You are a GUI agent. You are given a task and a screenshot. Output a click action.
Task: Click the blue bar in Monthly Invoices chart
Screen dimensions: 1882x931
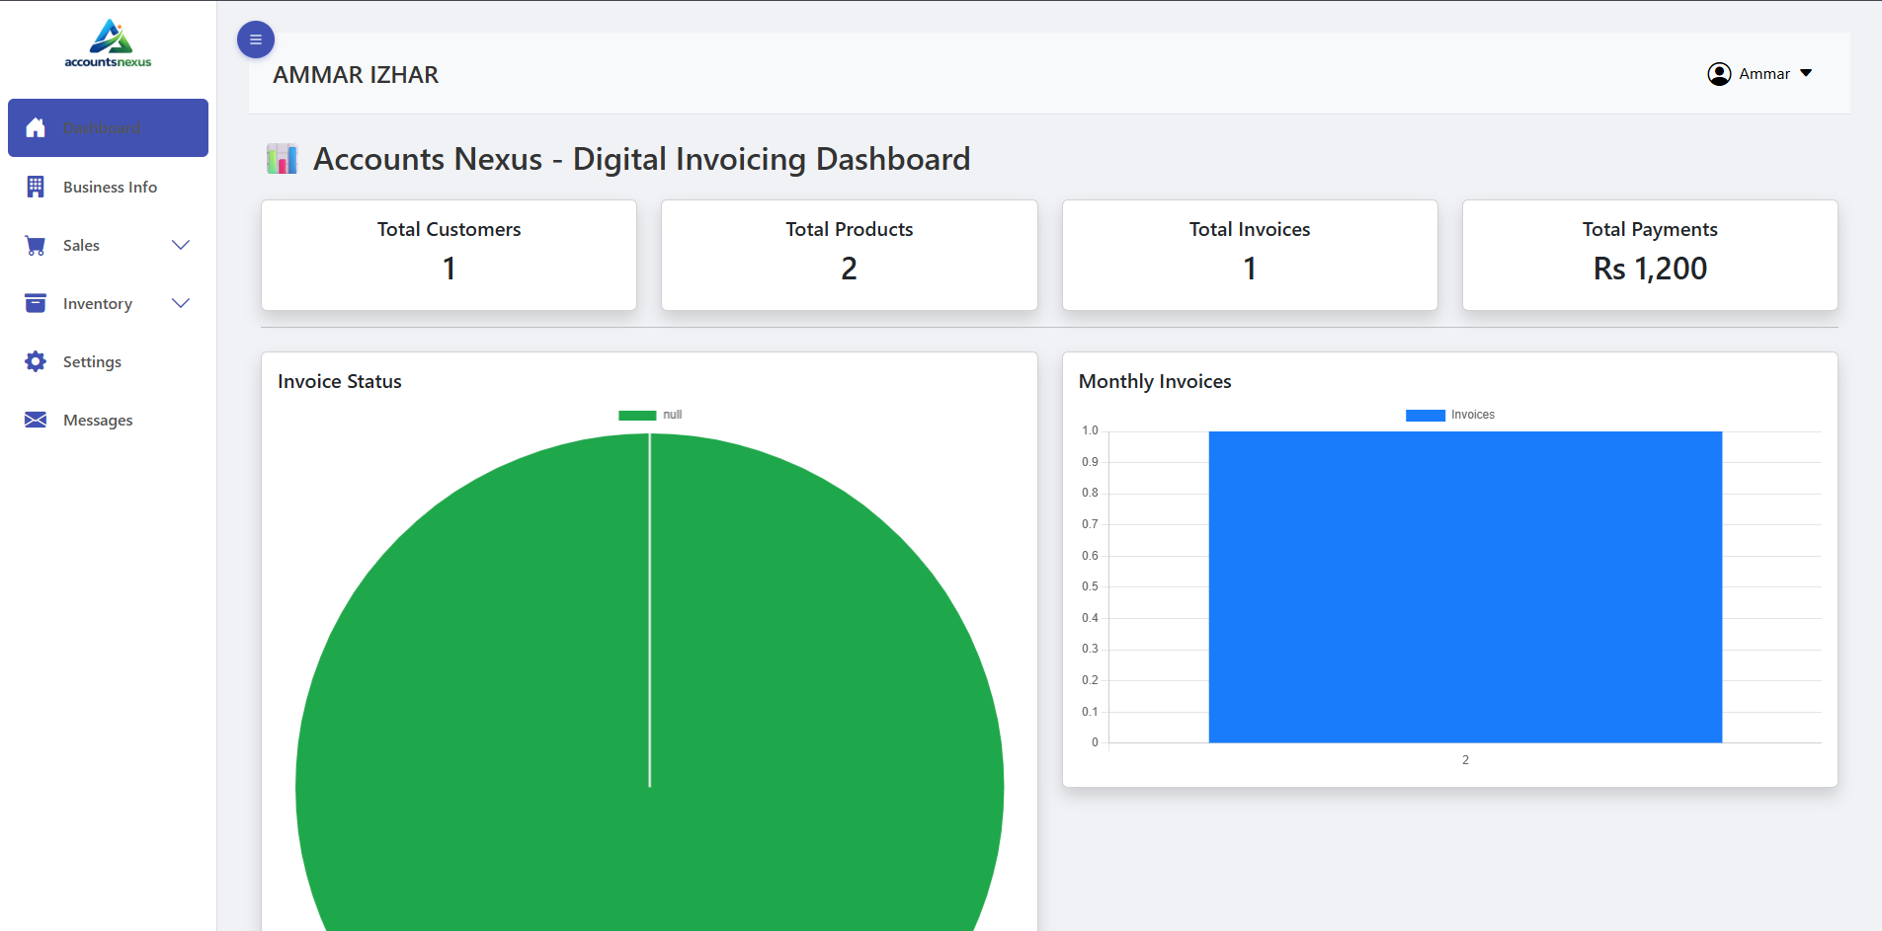click(1465, 586)
